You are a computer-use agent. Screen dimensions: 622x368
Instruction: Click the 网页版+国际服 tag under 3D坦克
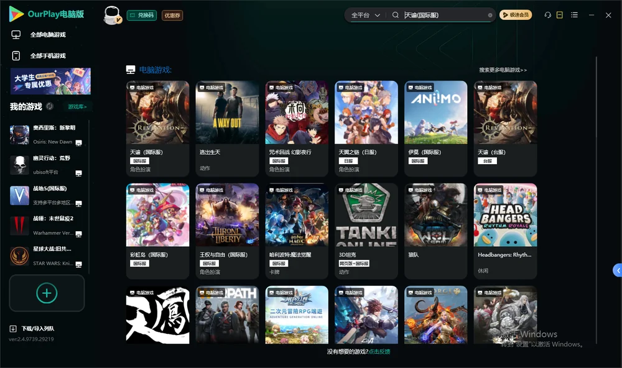(x=354, y=264)
